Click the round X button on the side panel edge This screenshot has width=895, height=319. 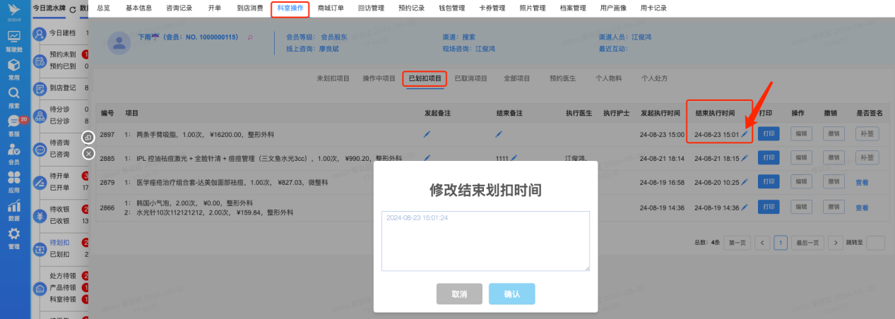pos(88,153)
